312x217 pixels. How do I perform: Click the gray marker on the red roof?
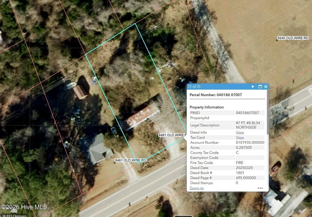(x=148, y=119)
